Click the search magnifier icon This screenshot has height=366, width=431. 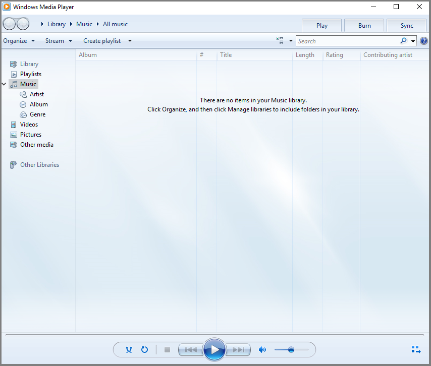point(403,41)
